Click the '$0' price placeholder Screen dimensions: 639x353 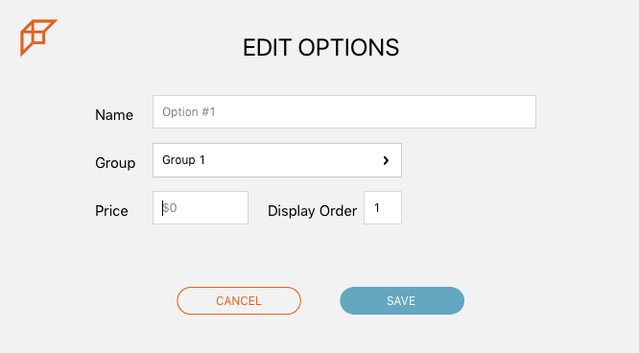[x=170, y=208]
